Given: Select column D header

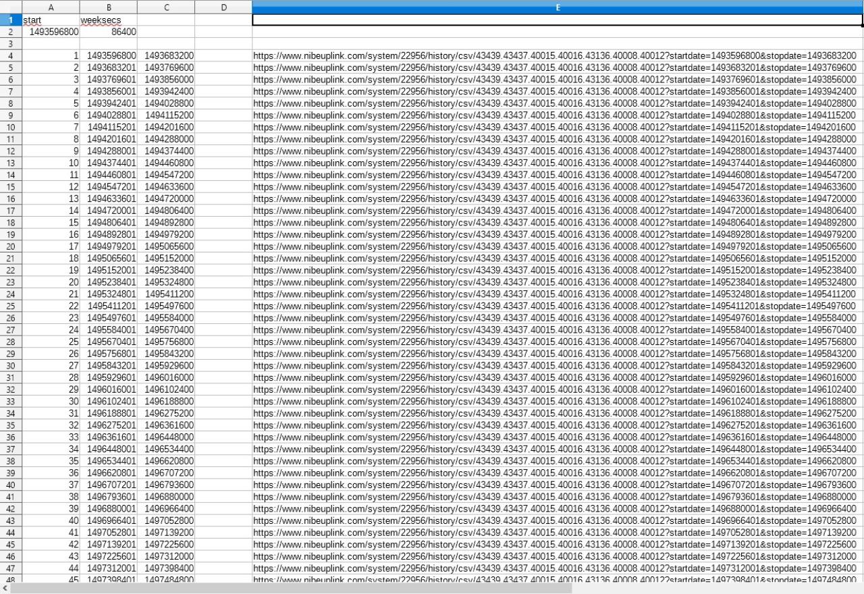Looking at the screenshot, I should point(223,7).
